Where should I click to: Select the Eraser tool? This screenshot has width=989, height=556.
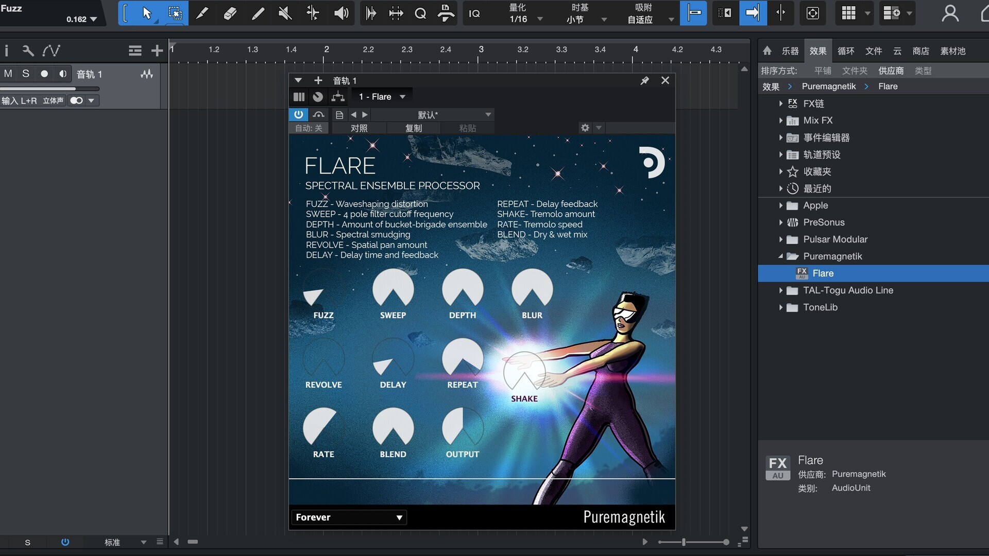[230, 13]
